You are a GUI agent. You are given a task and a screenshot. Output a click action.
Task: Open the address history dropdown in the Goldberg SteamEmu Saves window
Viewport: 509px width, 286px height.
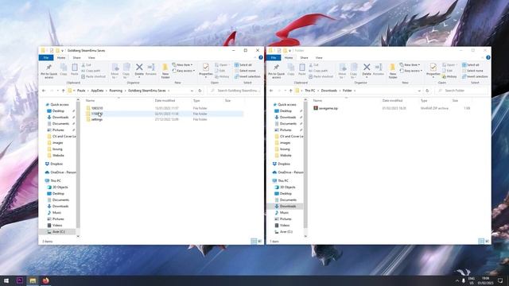192,91
